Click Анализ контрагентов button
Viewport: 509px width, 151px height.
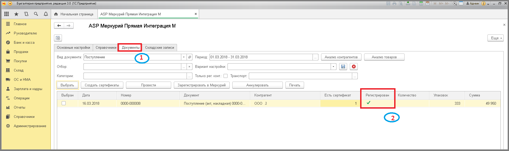click(341, 57)
